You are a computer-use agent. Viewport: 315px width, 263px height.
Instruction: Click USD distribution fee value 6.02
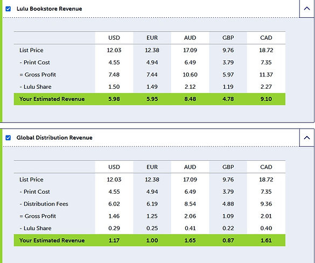pos(114,204)
